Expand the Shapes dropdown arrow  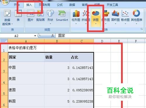click(x=50, y=24)
